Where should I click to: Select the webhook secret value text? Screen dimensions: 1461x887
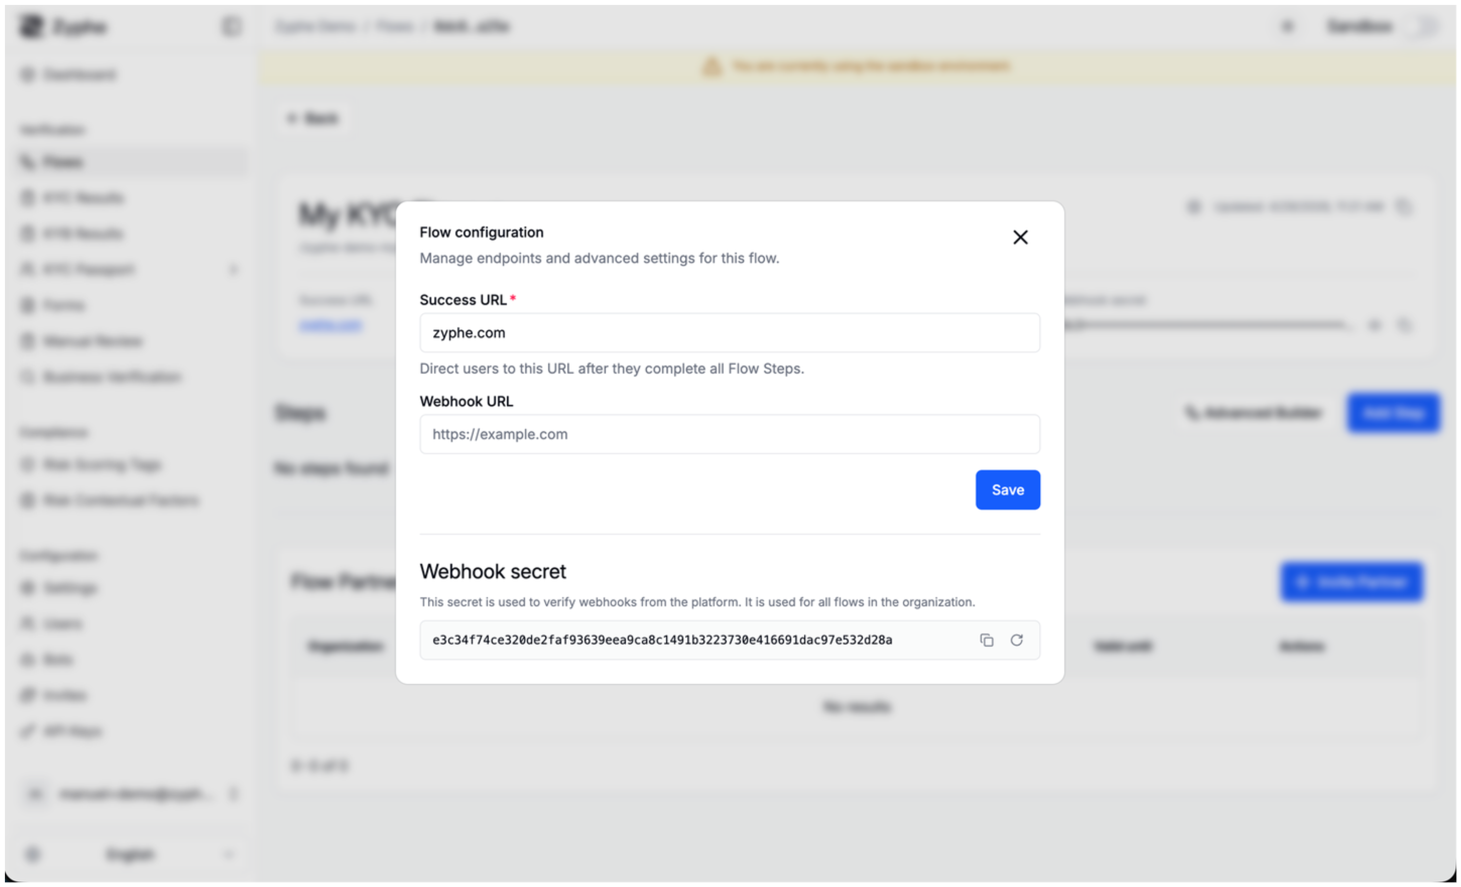point(662,640)
